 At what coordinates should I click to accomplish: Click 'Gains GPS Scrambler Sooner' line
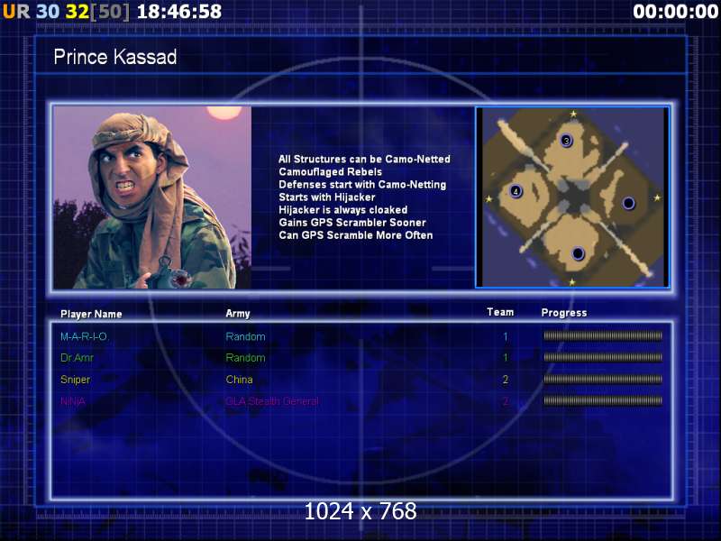click(x=352, y=223)
